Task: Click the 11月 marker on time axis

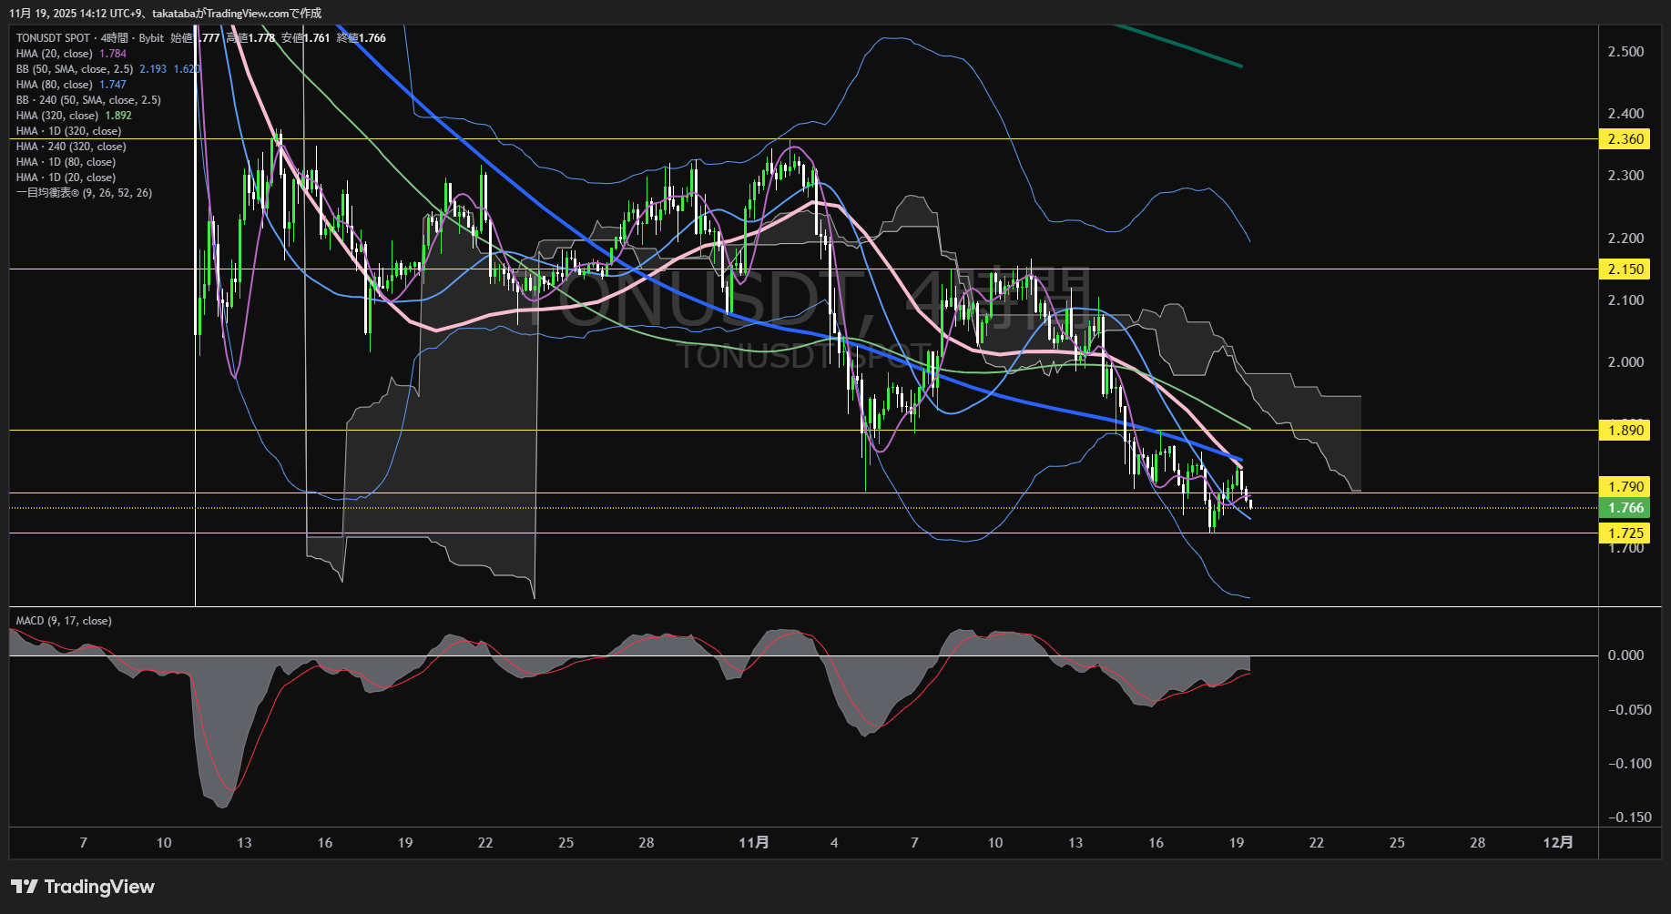Action: (x=753, y=843)
